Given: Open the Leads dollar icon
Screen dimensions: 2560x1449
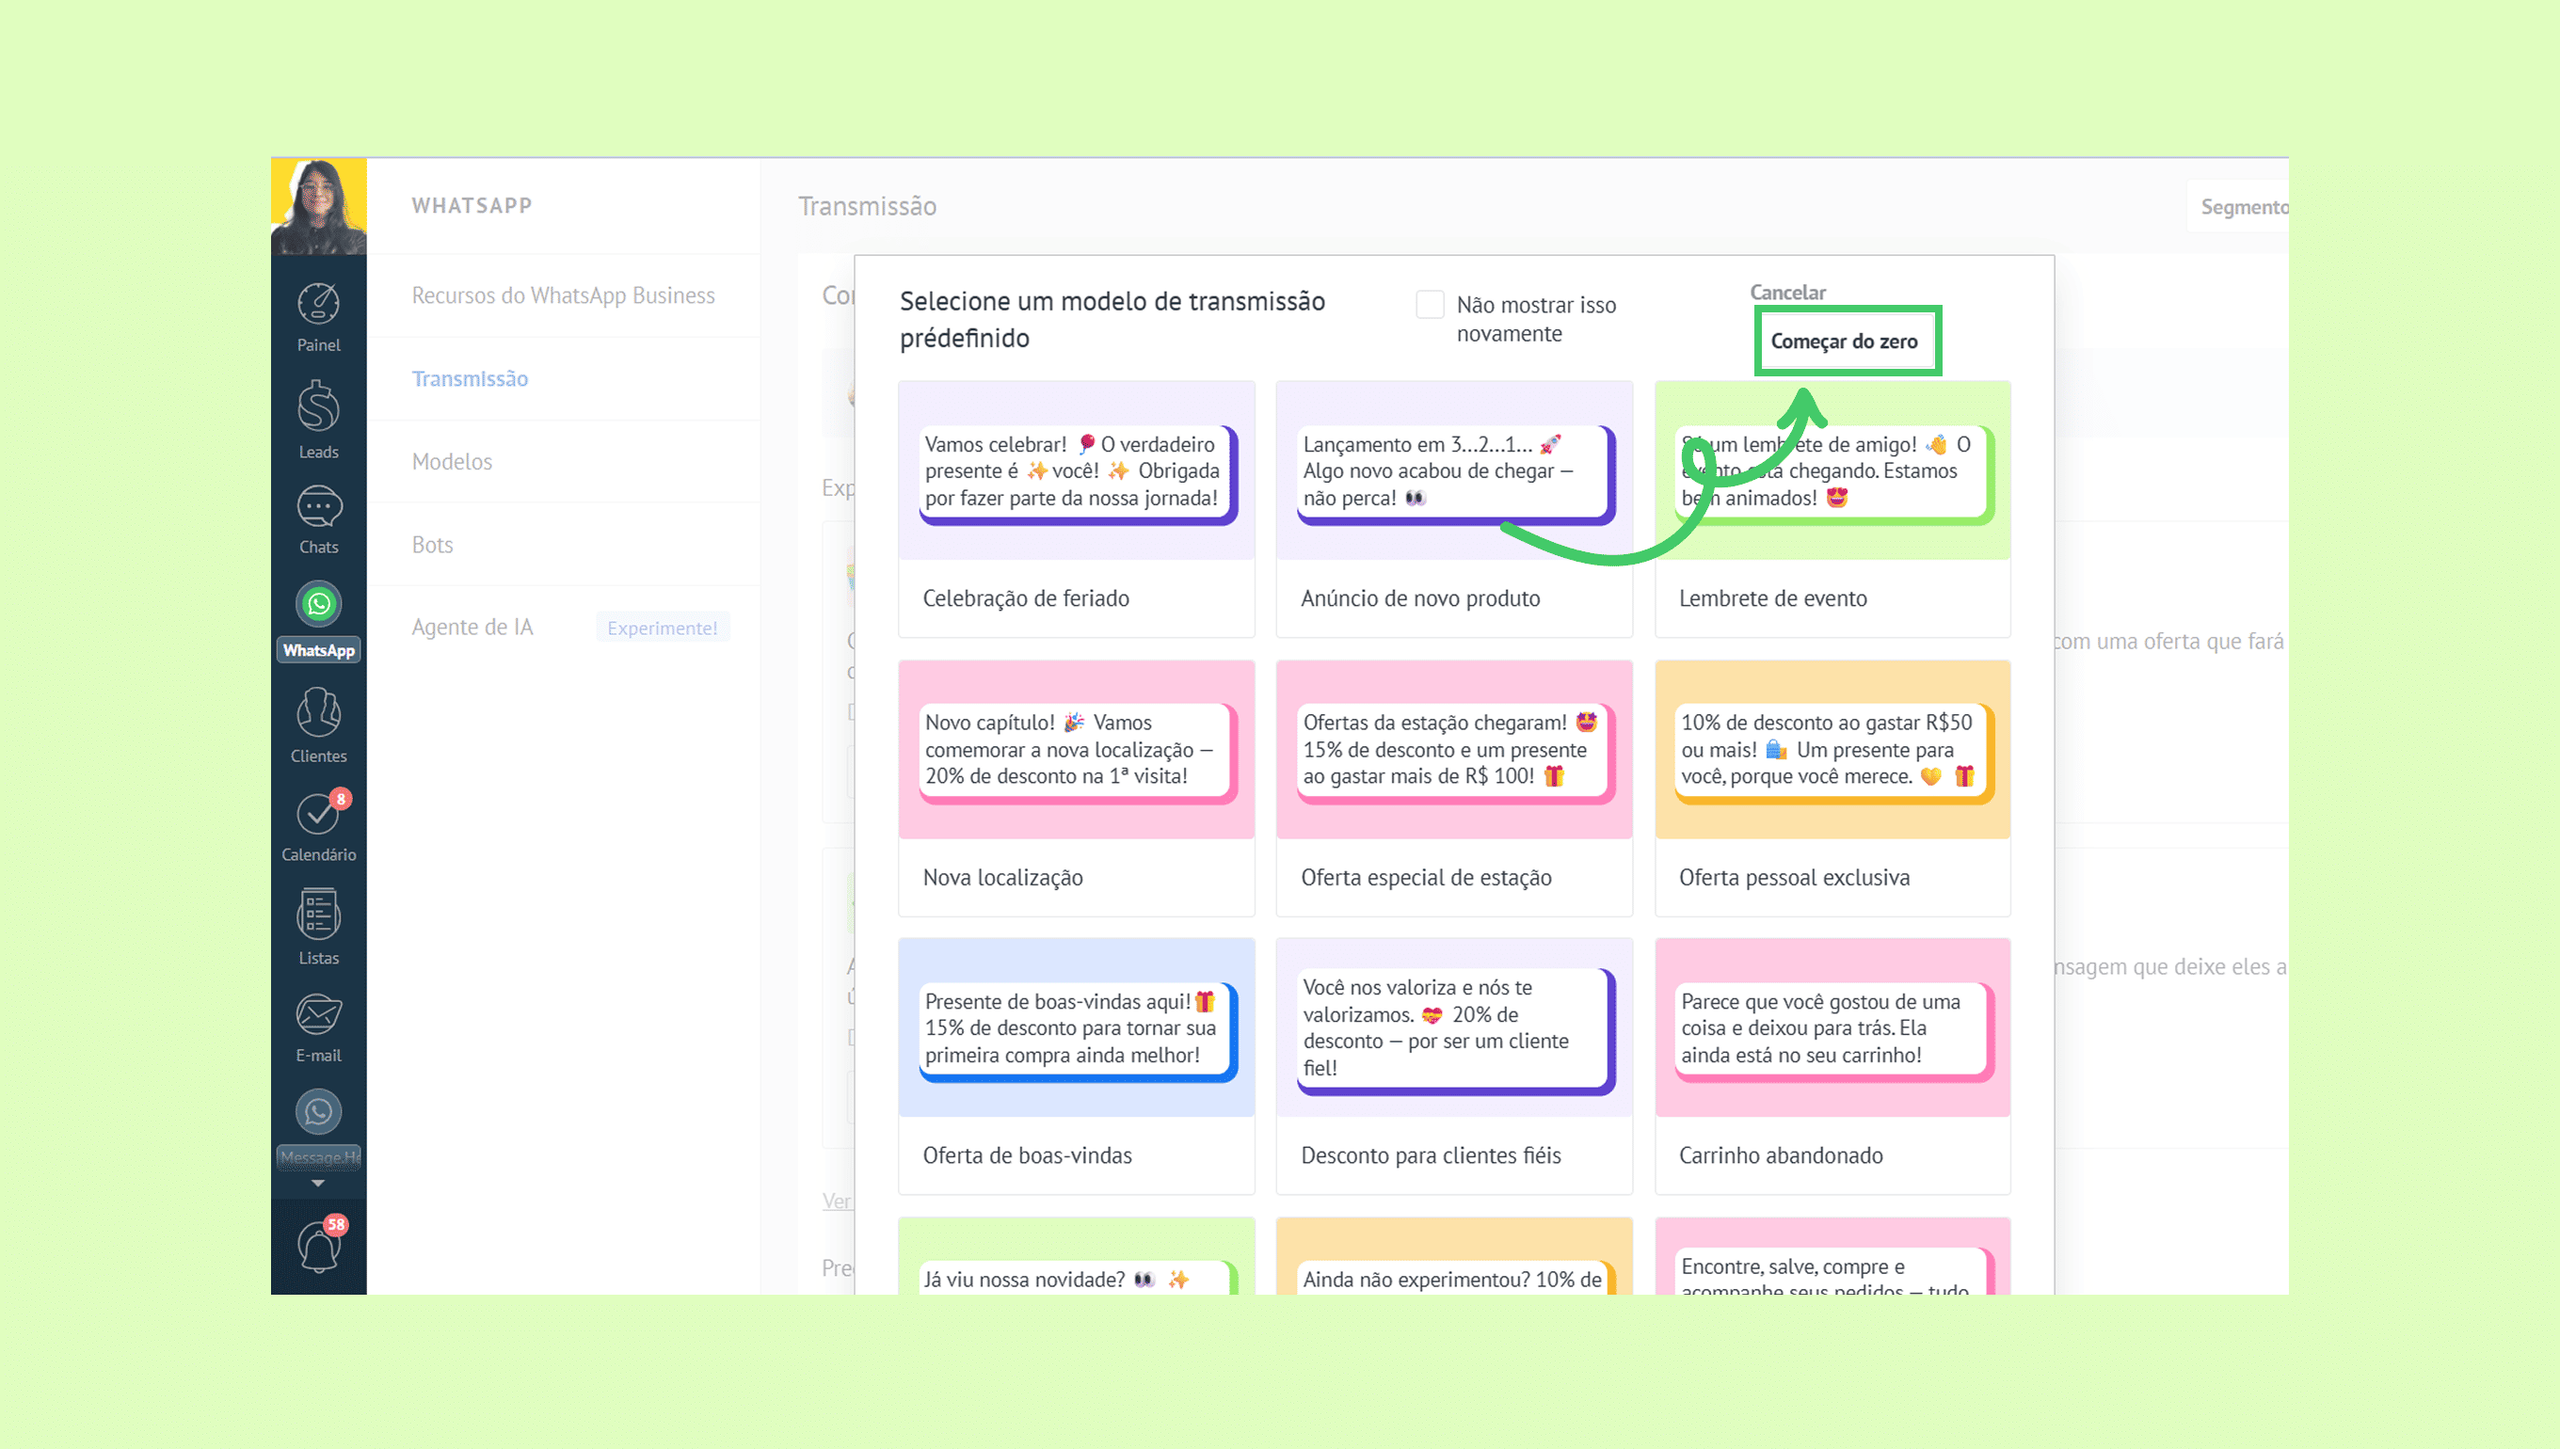Looking at the screenshot, I should point(318,408).
